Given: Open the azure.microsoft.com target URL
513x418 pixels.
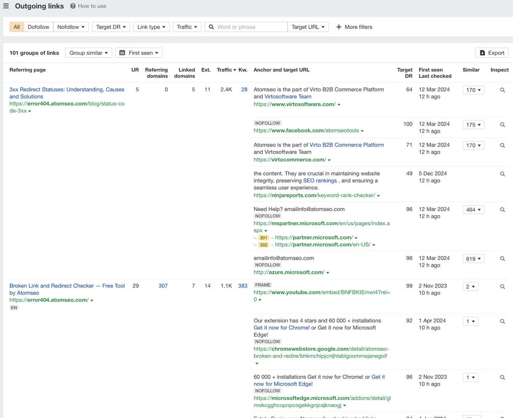Looking at the screenshot, I should (289, 272).
